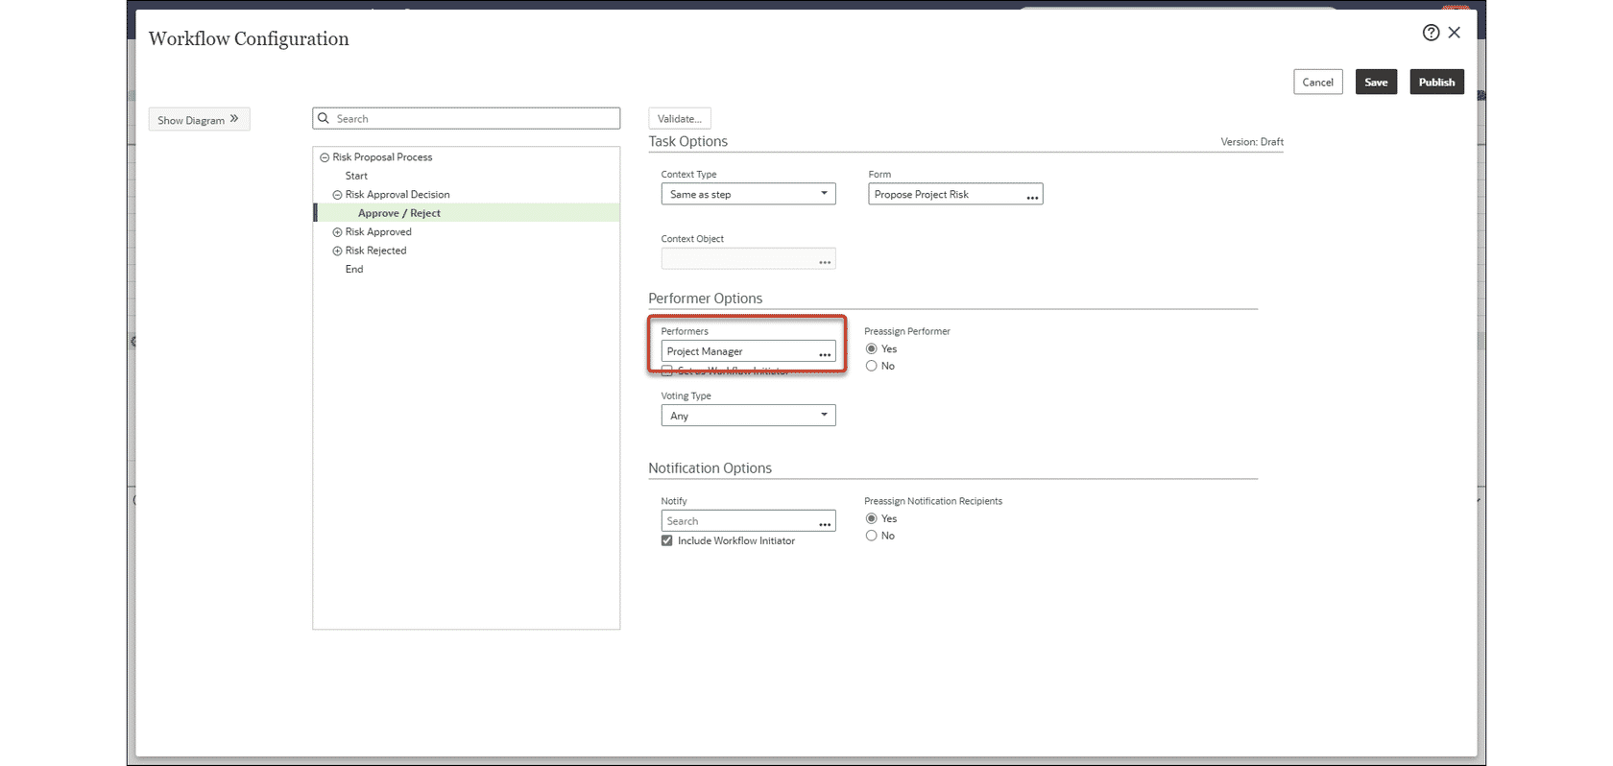The image size is (1613, 766).
Task: Open the Context Object ellipsis picker
Action: [825, 260]
